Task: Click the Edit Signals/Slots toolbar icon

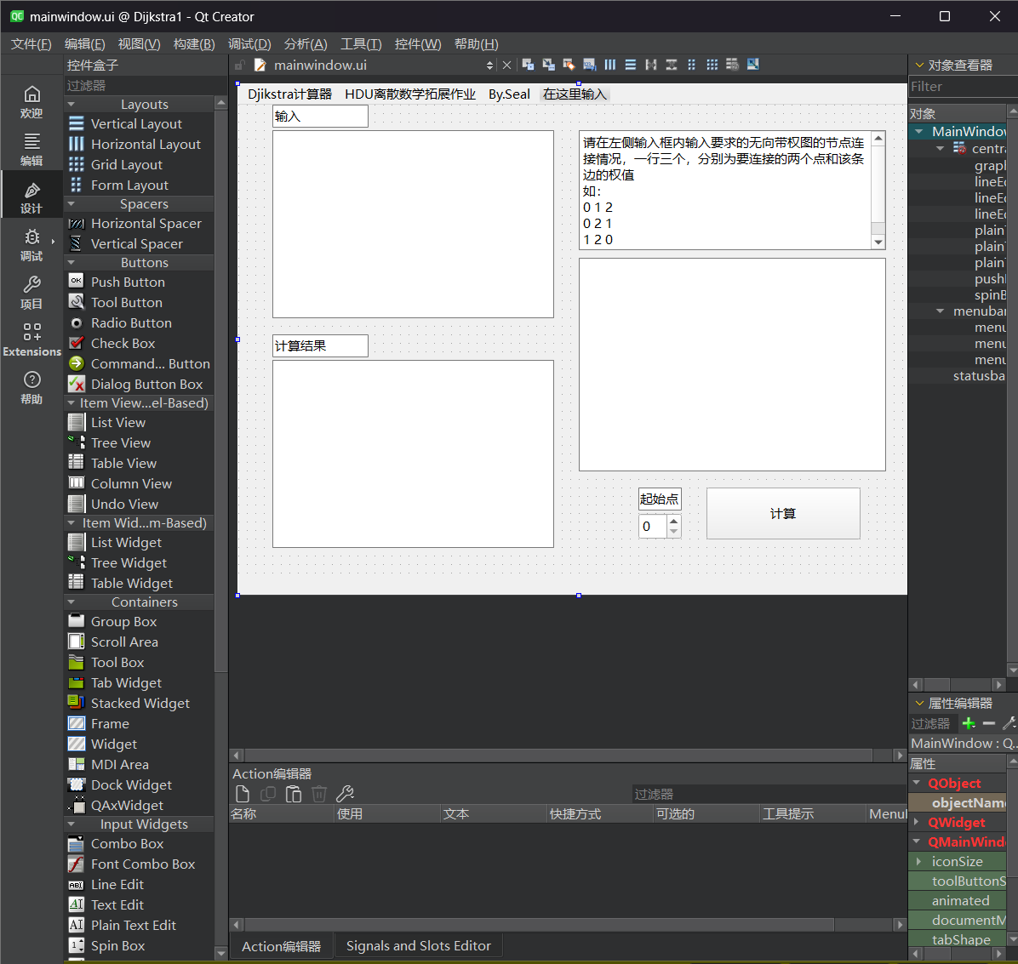Action: click(549, 65)
